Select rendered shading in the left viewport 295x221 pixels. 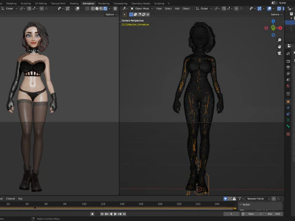[105, 9]
